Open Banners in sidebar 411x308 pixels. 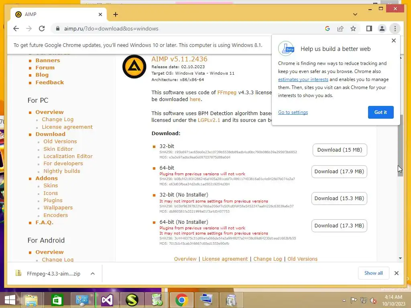click(x=48, y=60)
